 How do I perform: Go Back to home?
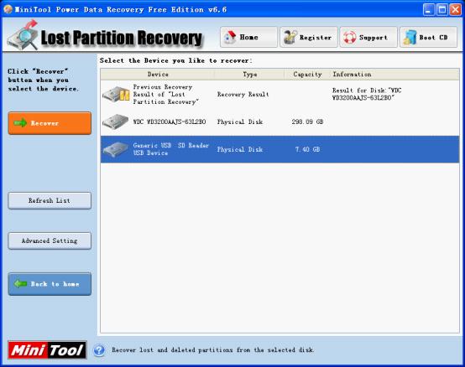point(50,284)
